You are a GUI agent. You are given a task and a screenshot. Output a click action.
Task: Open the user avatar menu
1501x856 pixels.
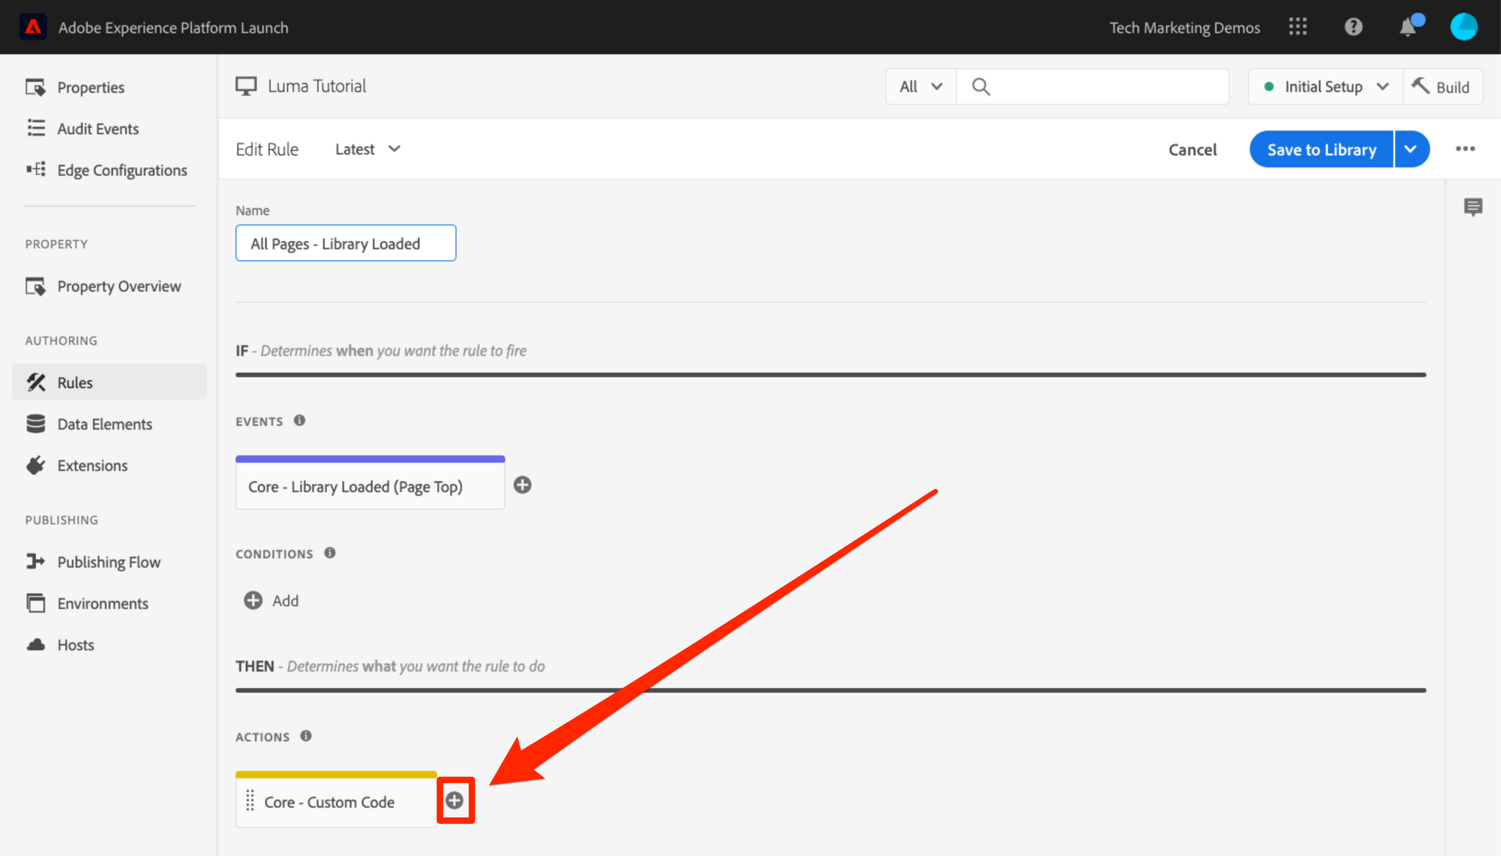[1463, 27]
